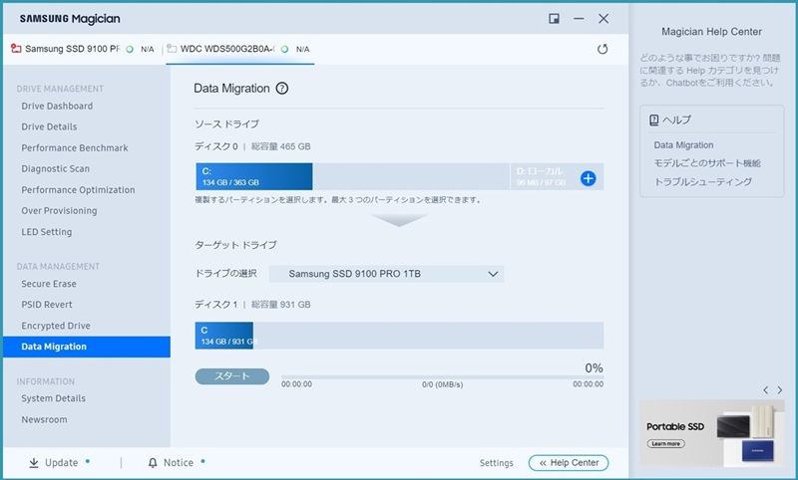Click the Samsung SSD 9100 status indicator
Viewport: 798px width, 480px height.
click(130, 49)
